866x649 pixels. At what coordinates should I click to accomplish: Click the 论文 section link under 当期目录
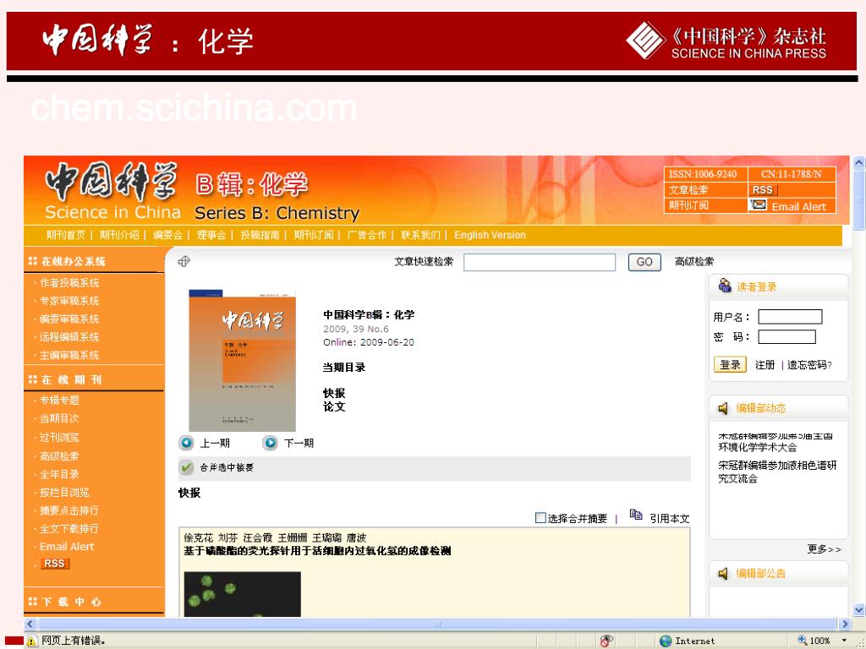pyautogui.click(x=334, y=406)
